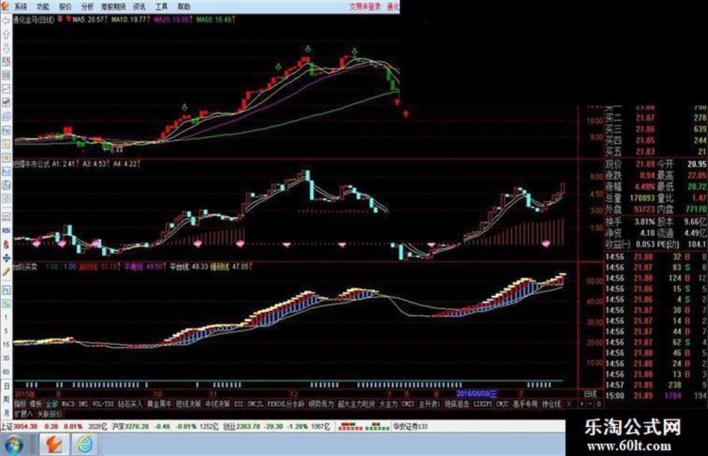Screen dimensions: 708x456
Task: Select the 全部 tab
Action: tap(52, 404)
